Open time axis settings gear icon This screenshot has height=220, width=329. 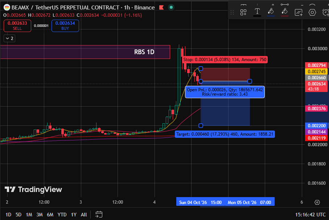click(x=317, y=202)
